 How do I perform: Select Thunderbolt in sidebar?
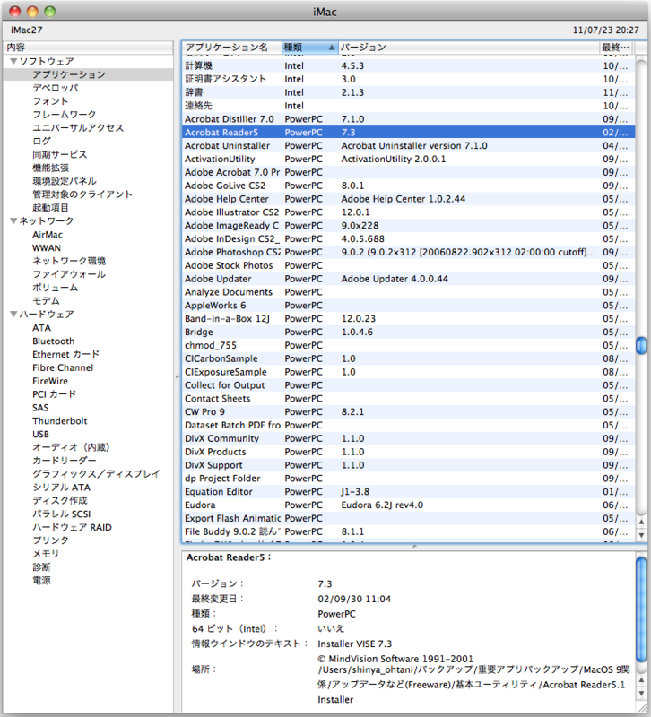click(x=59, y=420)
